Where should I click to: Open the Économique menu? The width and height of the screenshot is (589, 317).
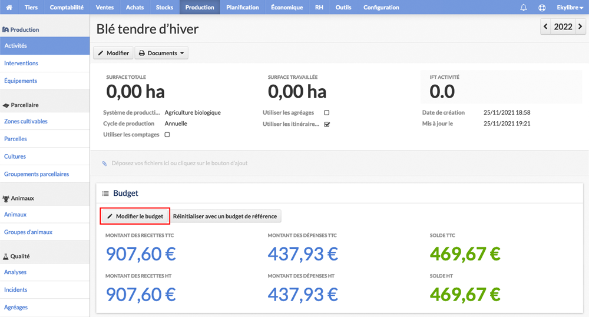point(287,7)
